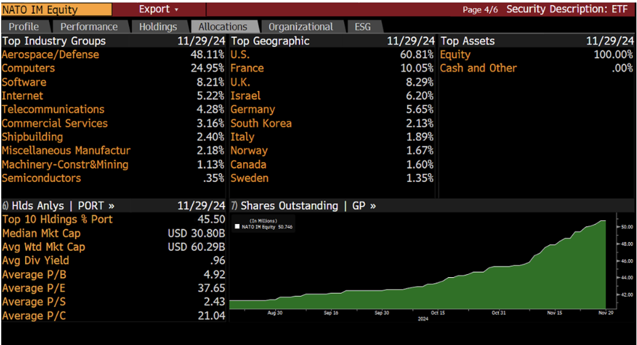637x345 pixels.
Task: Click the Top Assets header
Action: (467, 41)
